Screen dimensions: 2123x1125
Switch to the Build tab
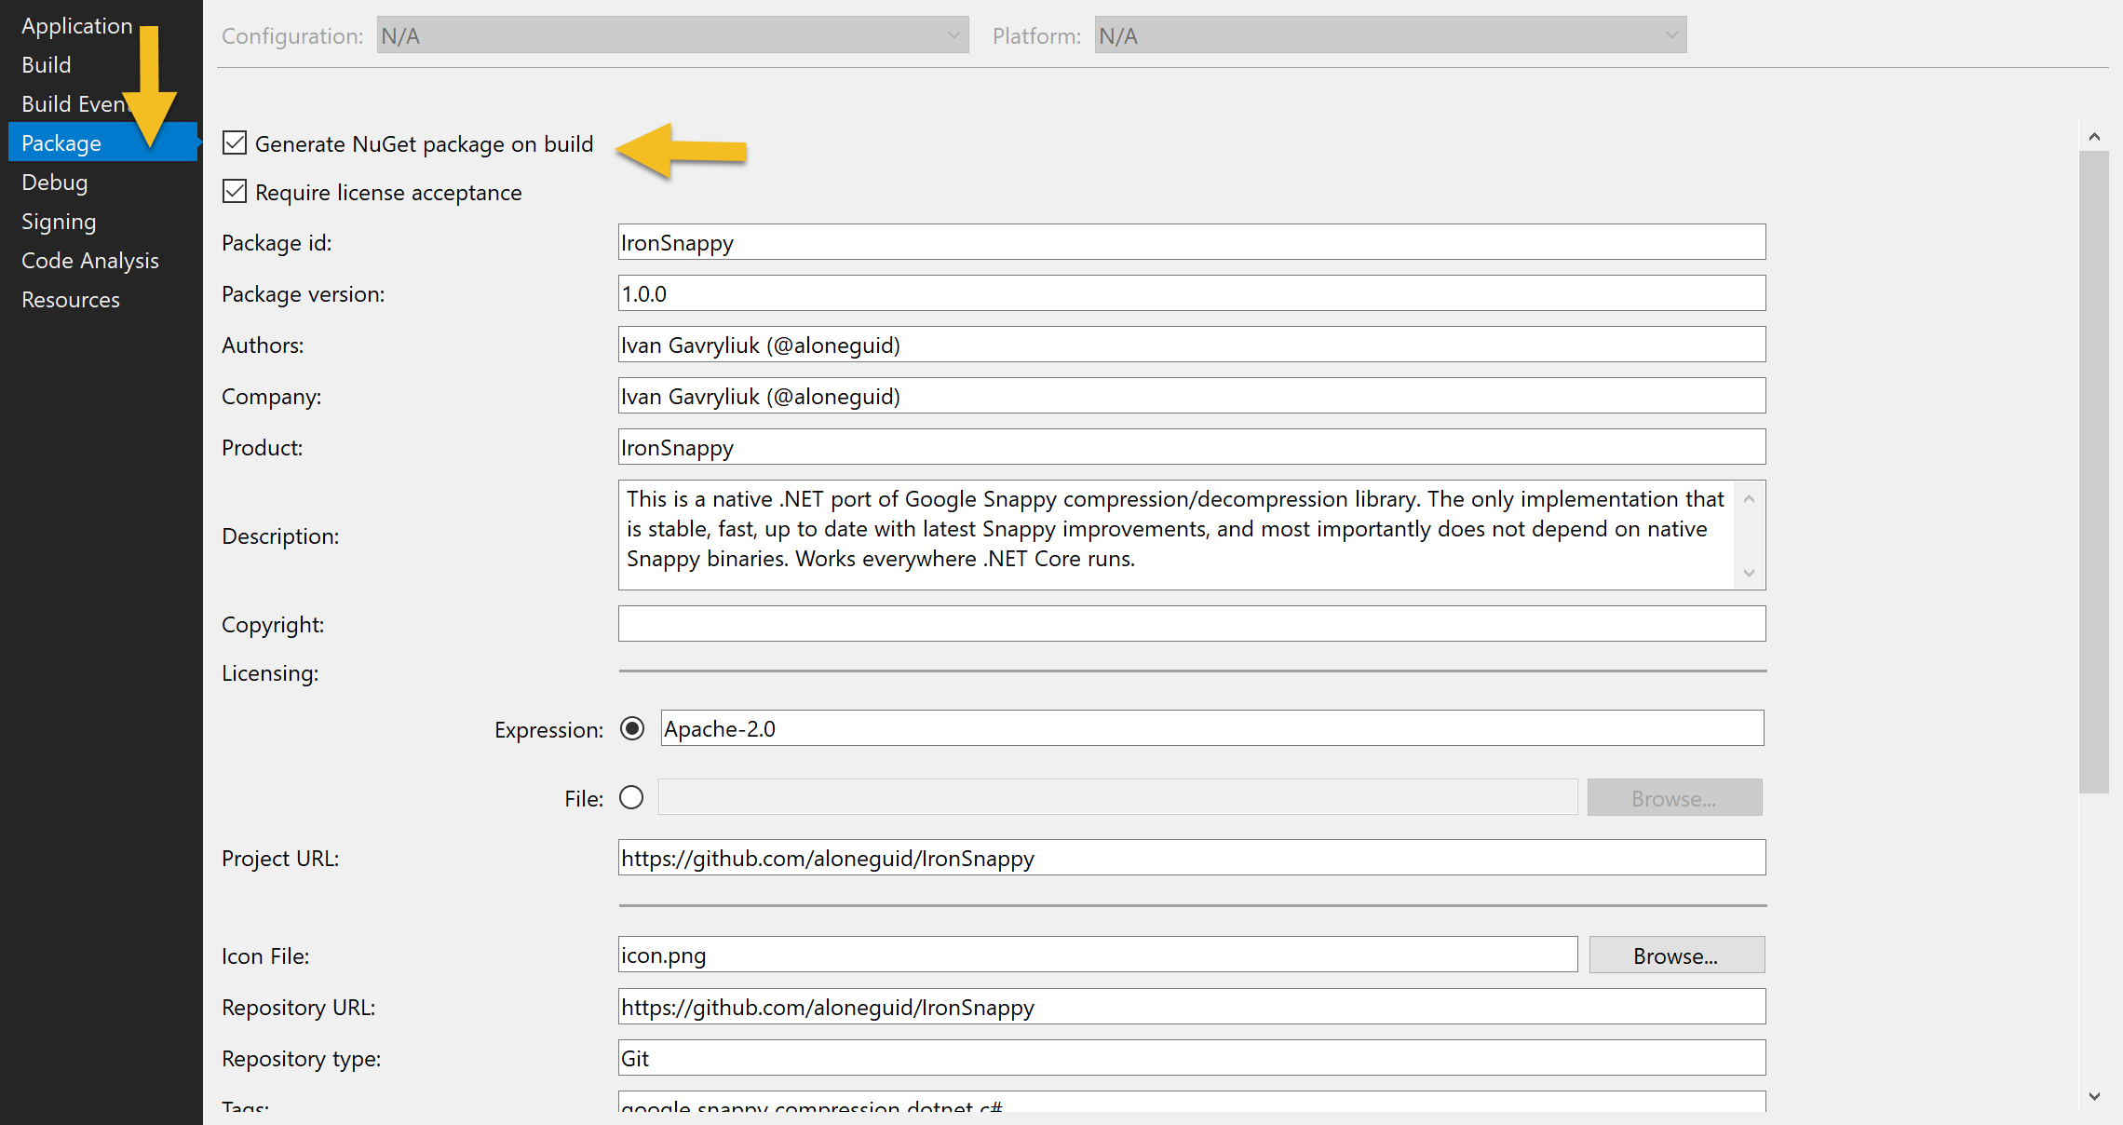47,65
